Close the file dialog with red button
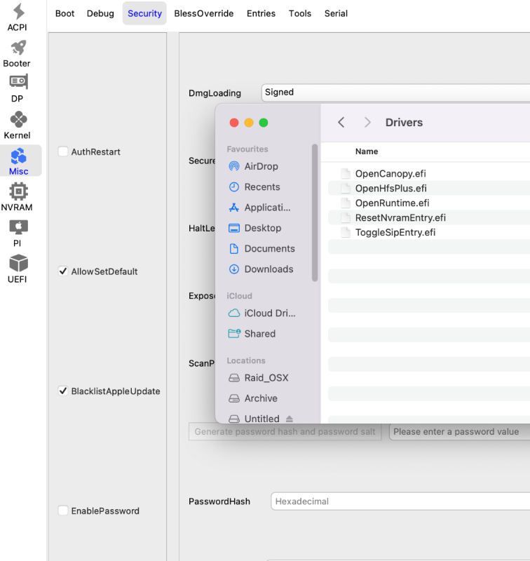This screenshot has width=530, height=561. tap(234, 123)
